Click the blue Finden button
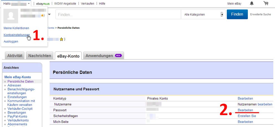Image resolution: width=275 pixels, height=127 pixels. click(x=237, y=14)
